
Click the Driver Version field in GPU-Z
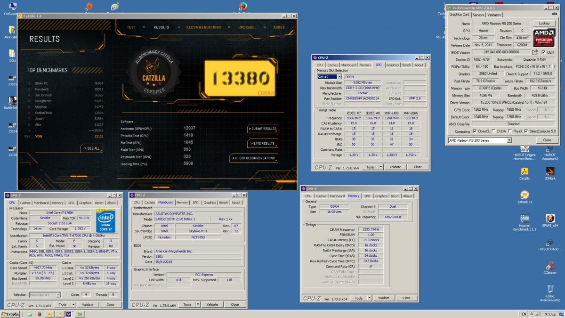click(513, 102)
